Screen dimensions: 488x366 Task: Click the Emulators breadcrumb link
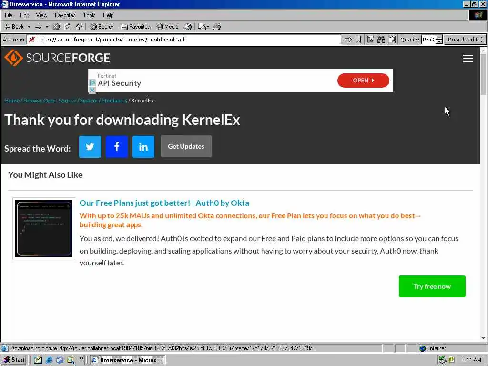pos(114,101)
